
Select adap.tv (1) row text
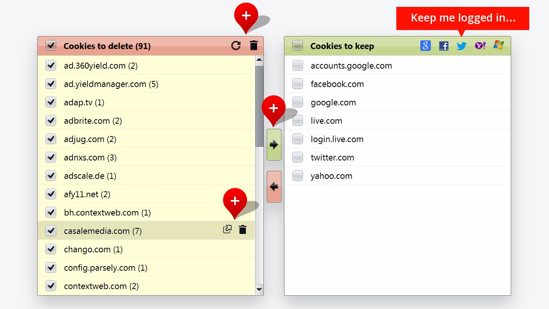coord(84,103)
